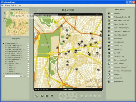Pan map left with the left diamond arrow
The width and height of the screenshot is (136, 102).
click(x=61, y=96)
